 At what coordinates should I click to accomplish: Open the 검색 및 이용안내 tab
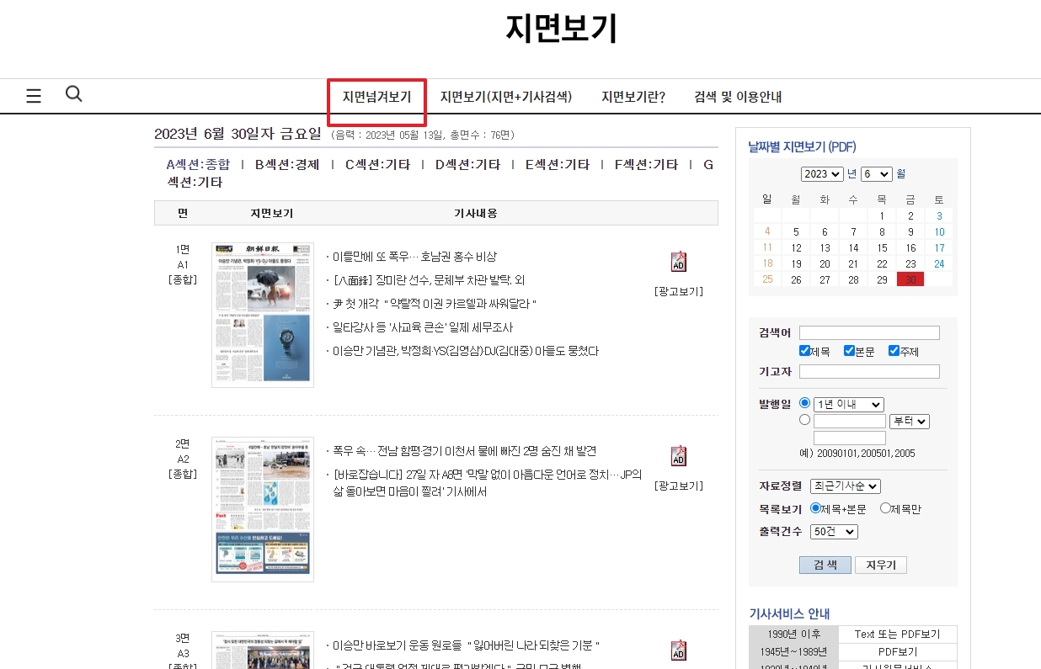coord(738,97)
